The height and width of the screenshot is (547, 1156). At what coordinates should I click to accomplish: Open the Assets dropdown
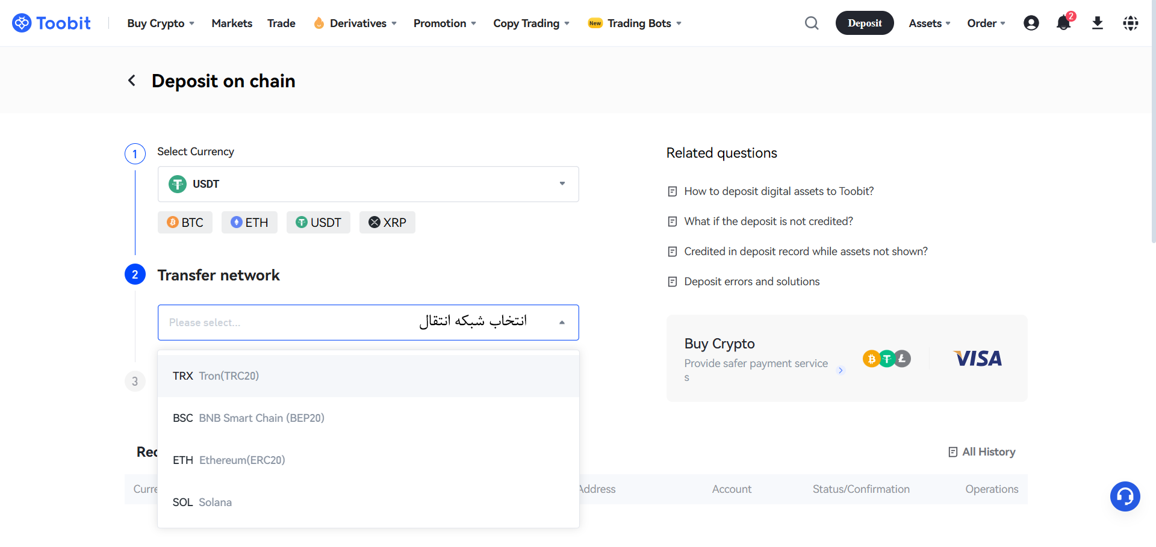(x=930, y=23)
